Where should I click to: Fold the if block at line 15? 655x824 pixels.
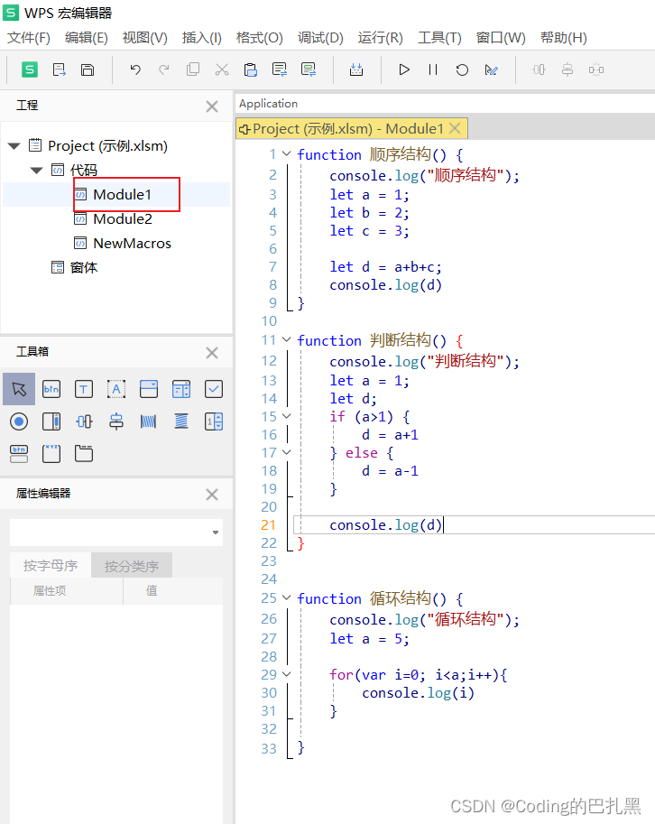click(287, 416)
